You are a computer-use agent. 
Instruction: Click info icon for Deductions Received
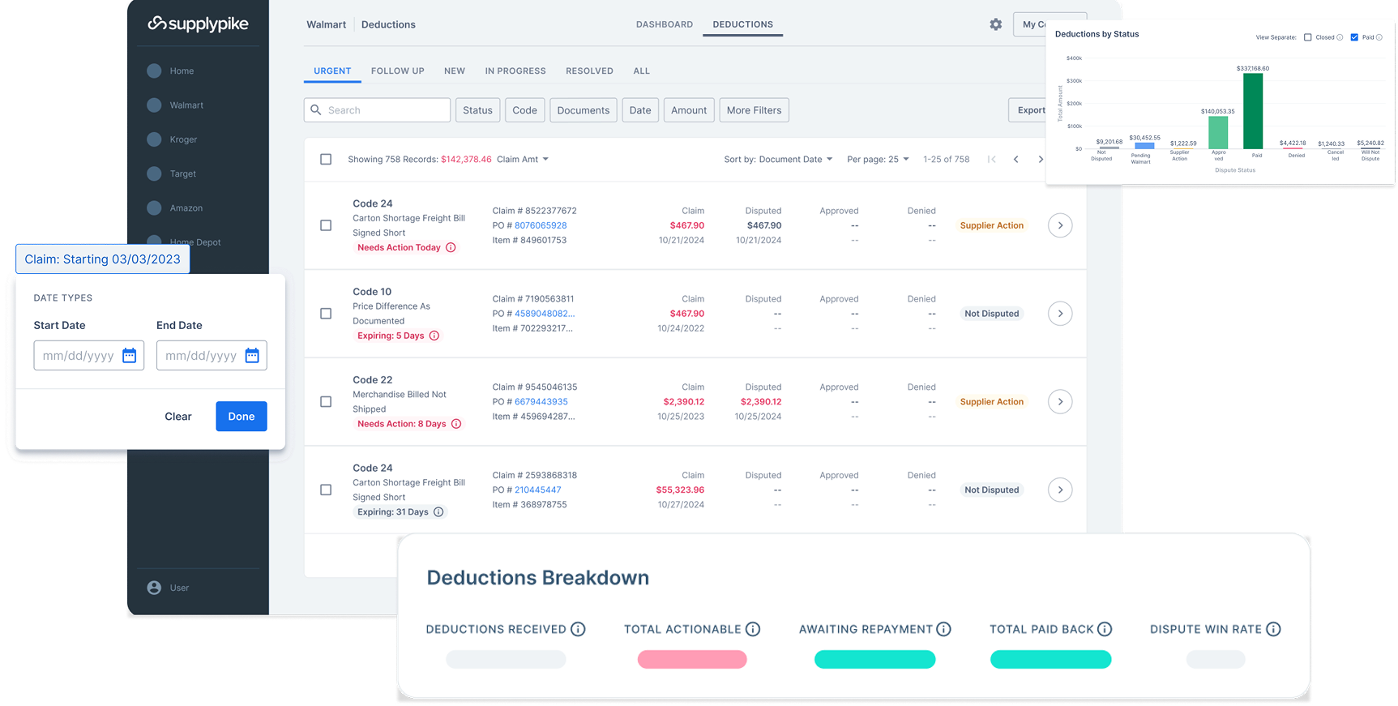pyautogui.click(x=578, y=630)
